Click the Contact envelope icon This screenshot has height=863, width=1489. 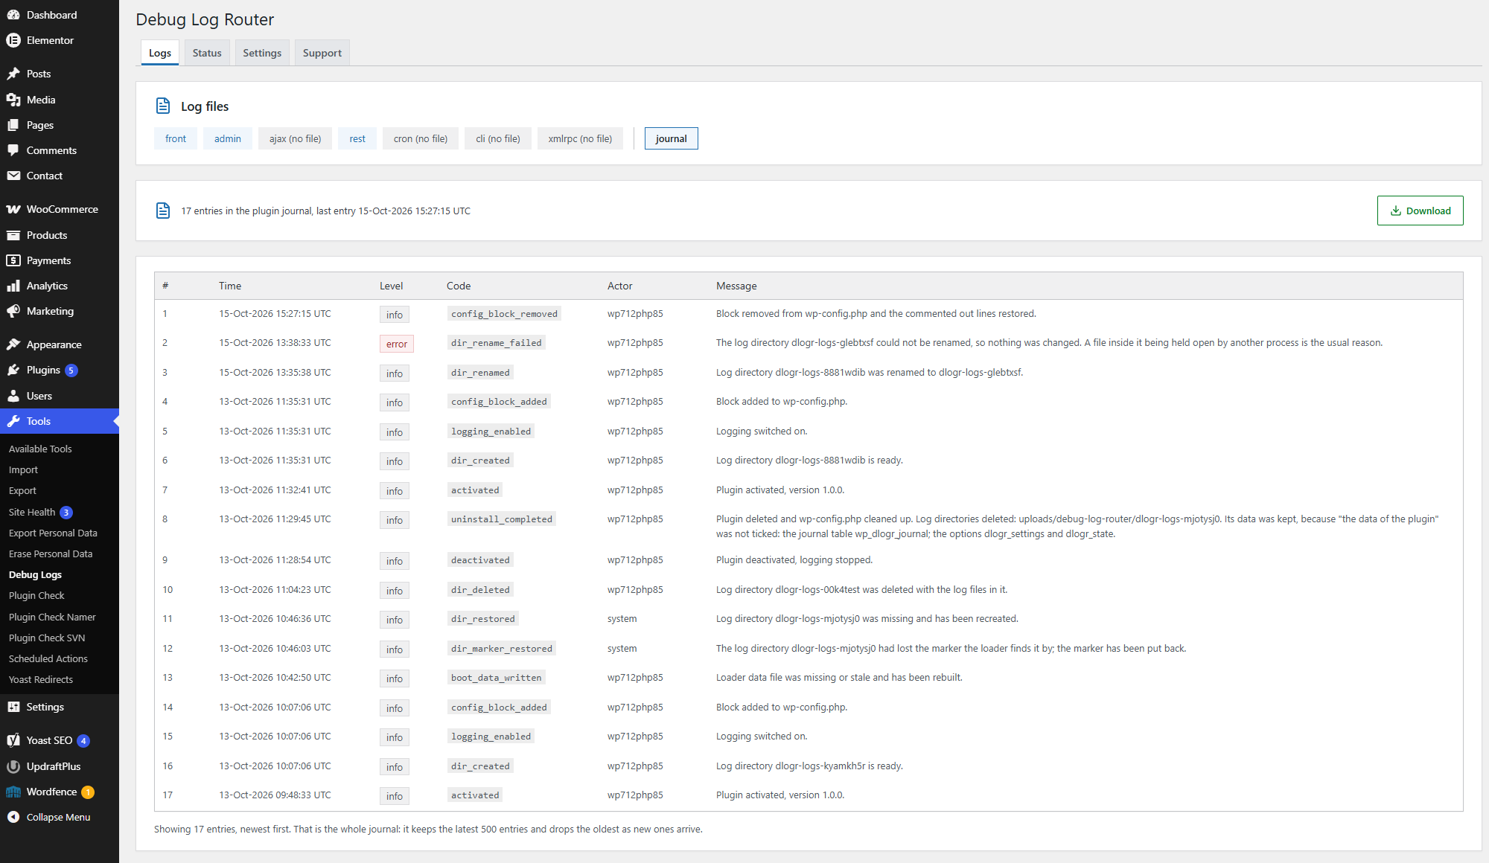(x=13, y=176)
